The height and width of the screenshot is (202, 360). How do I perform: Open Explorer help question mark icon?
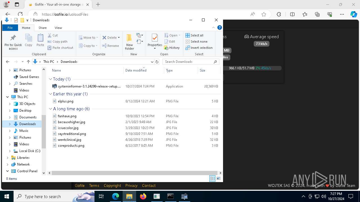(220, 27)
